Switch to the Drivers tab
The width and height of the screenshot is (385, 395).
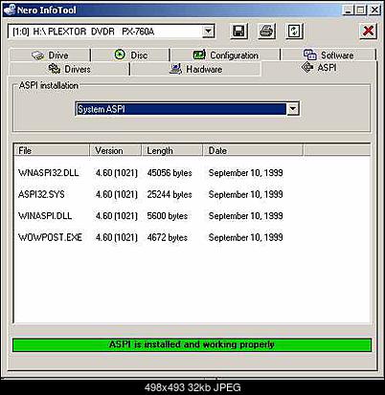point(69,69)
